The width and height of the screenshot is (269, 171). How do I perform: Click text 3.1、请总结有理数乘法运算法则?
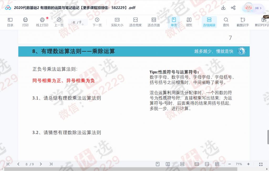66,98
